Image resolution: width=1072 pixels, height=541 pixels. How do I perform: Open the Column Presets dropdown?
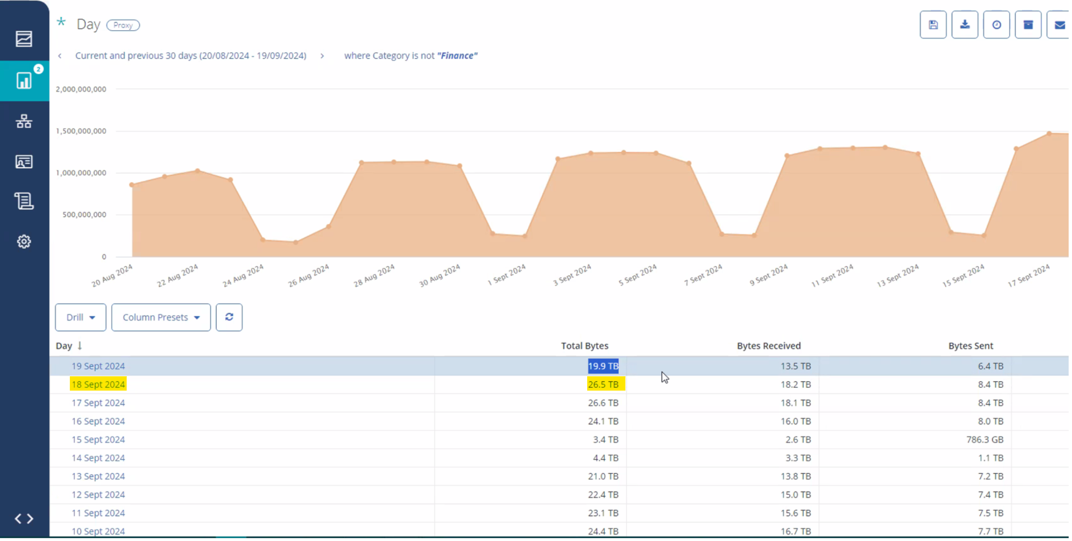click(x=161, y=318)
